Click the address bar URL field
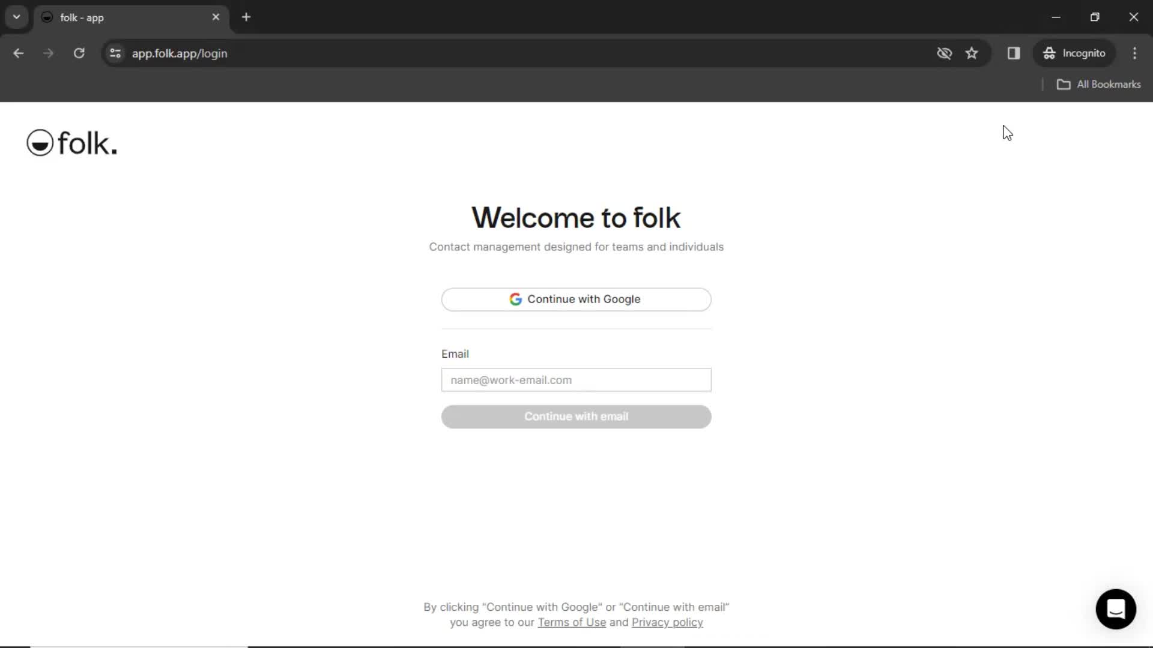Image resolution: width=1153 pixels, height=648 pixels. [180, 53]
